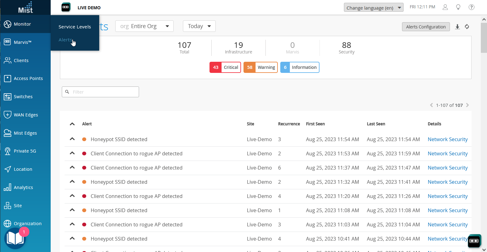This screenshot has width=487, height=252.
Task: Click the Alerts Configuration button
Action: [426, 27]
